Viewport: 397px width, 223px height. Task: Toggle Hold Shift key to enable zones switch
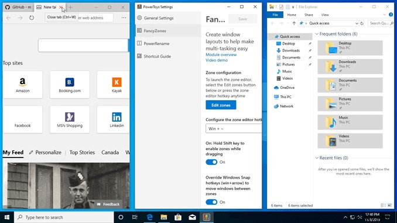pyautogui.click(x=211, y=162)
